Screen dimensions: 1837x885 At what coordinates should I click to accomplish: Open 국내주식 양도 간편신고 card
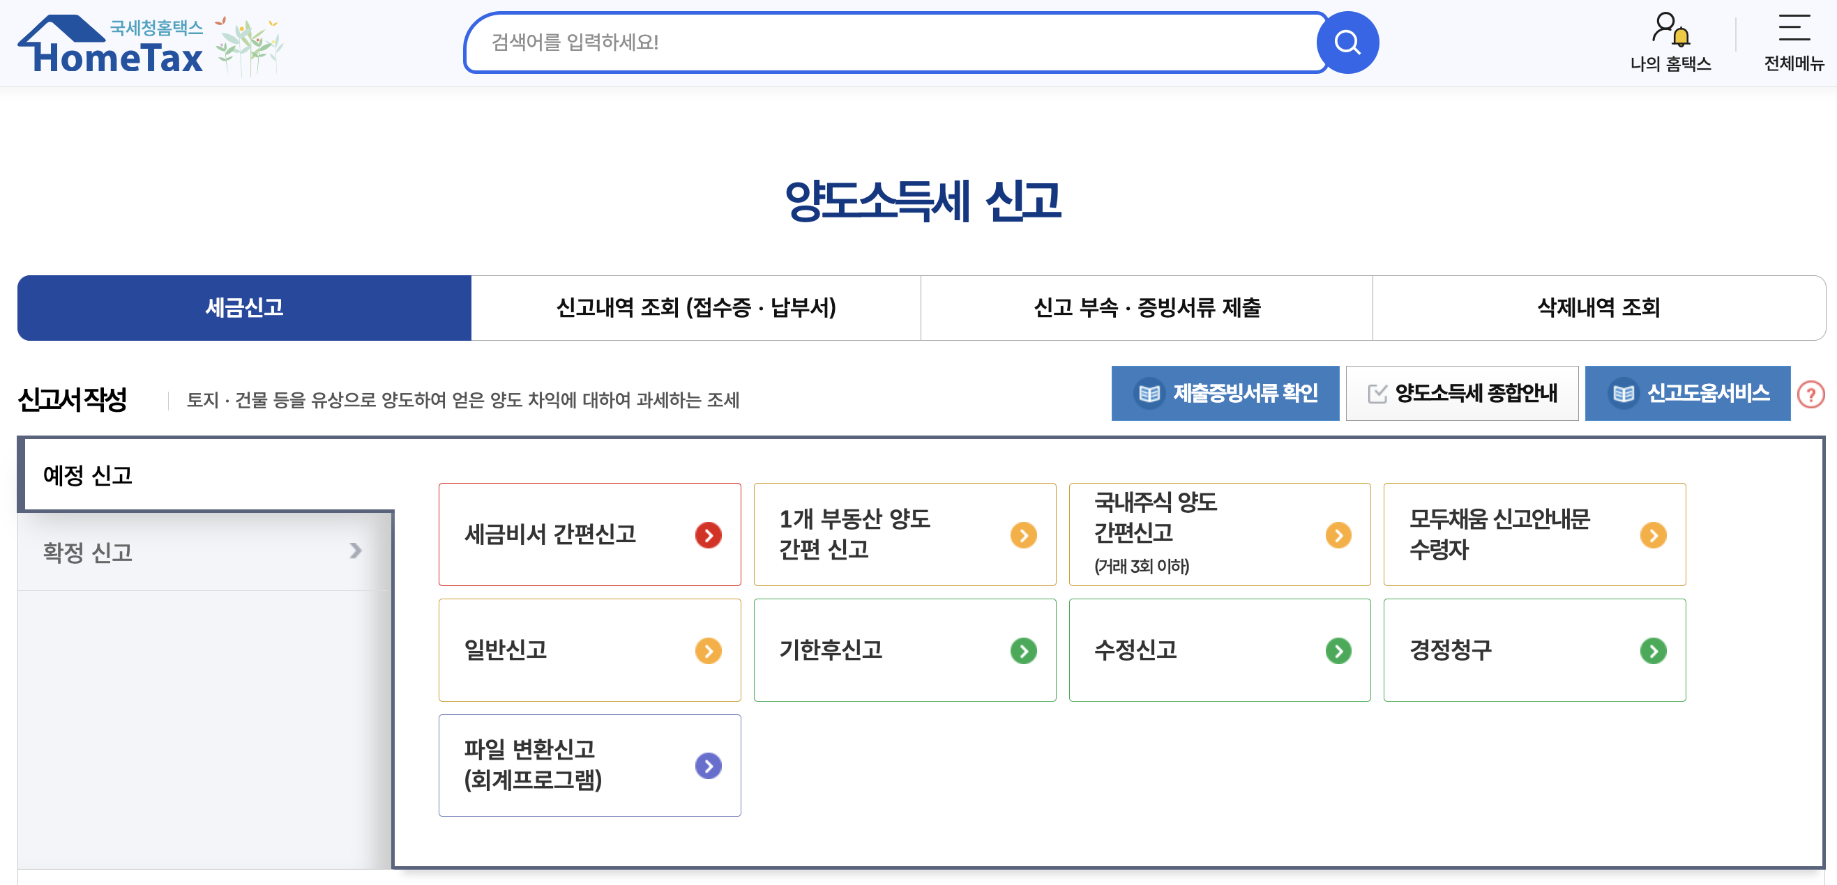coord(1218,534)
